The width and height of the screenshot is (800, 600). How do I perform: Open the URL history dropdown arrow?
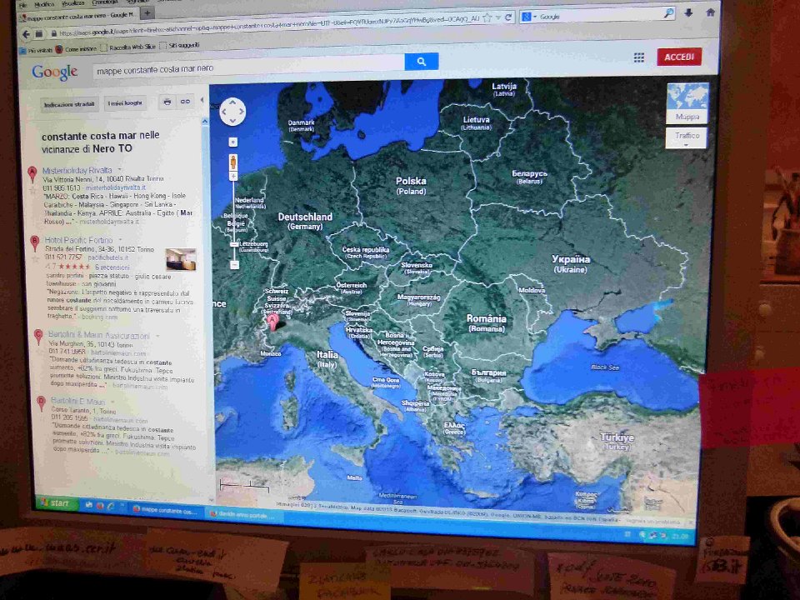(498, 17)
